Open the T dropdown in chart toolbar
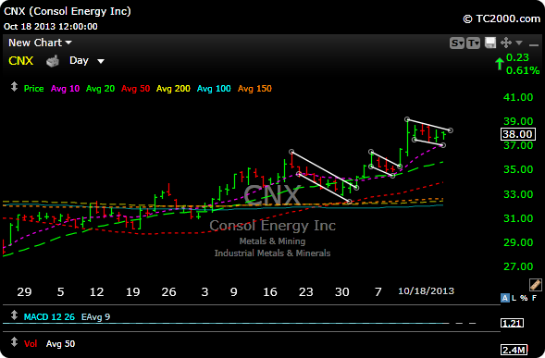Image resolution: width=545 pixels, height=358 pixels. 473,43
